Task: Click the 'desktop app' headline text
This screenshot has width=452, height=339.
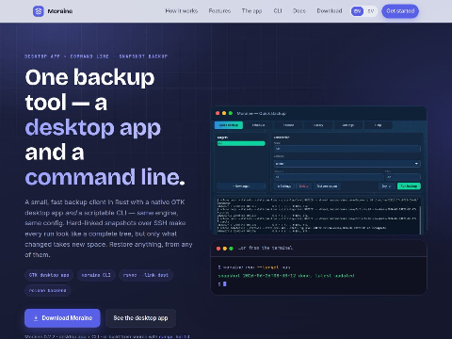Action: [93, 127]
